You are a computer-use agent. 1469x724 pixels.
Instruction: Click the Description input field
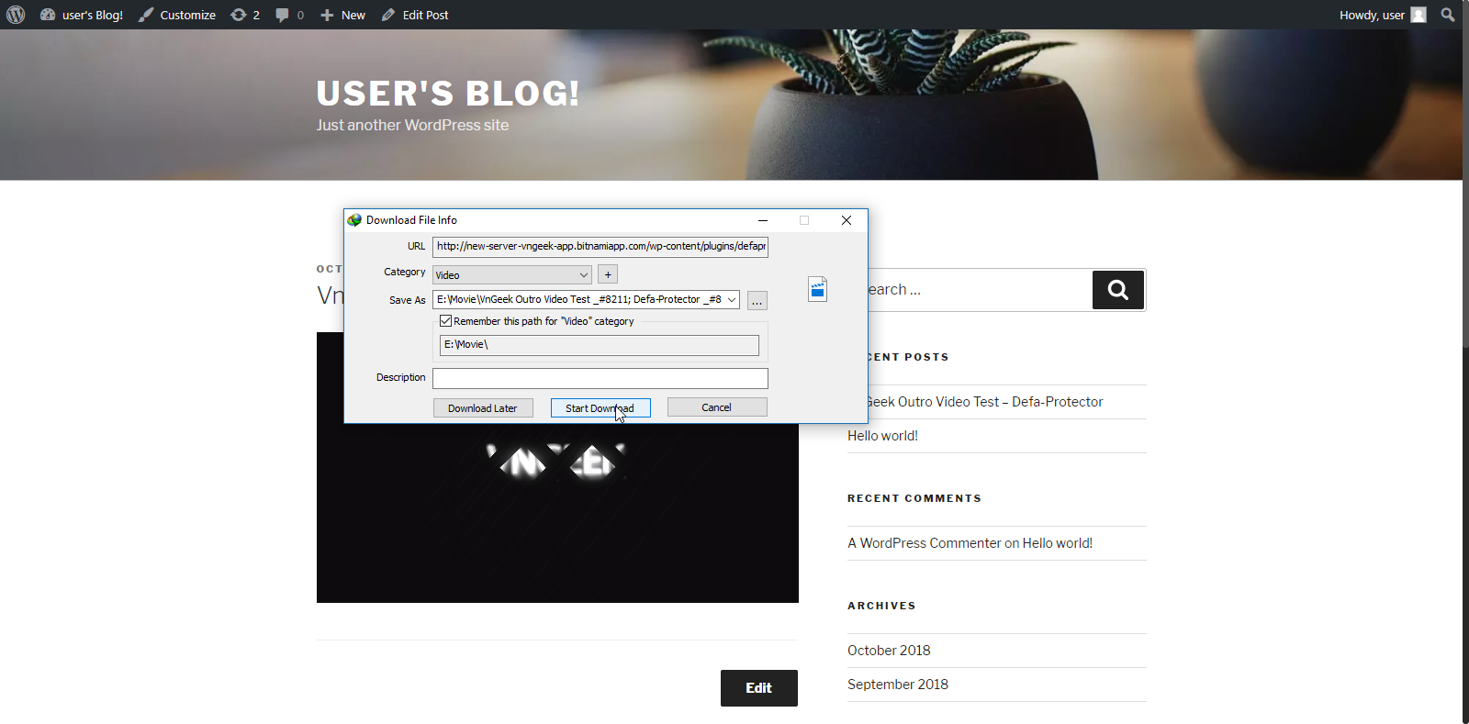[x=600, y=378]
